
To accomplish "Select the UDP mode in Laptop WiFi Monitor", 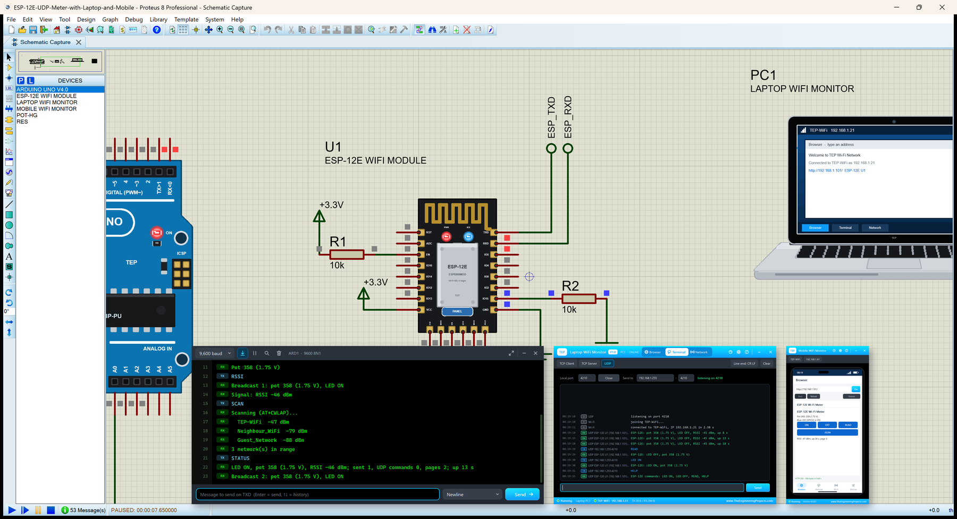I will point(608,363).
